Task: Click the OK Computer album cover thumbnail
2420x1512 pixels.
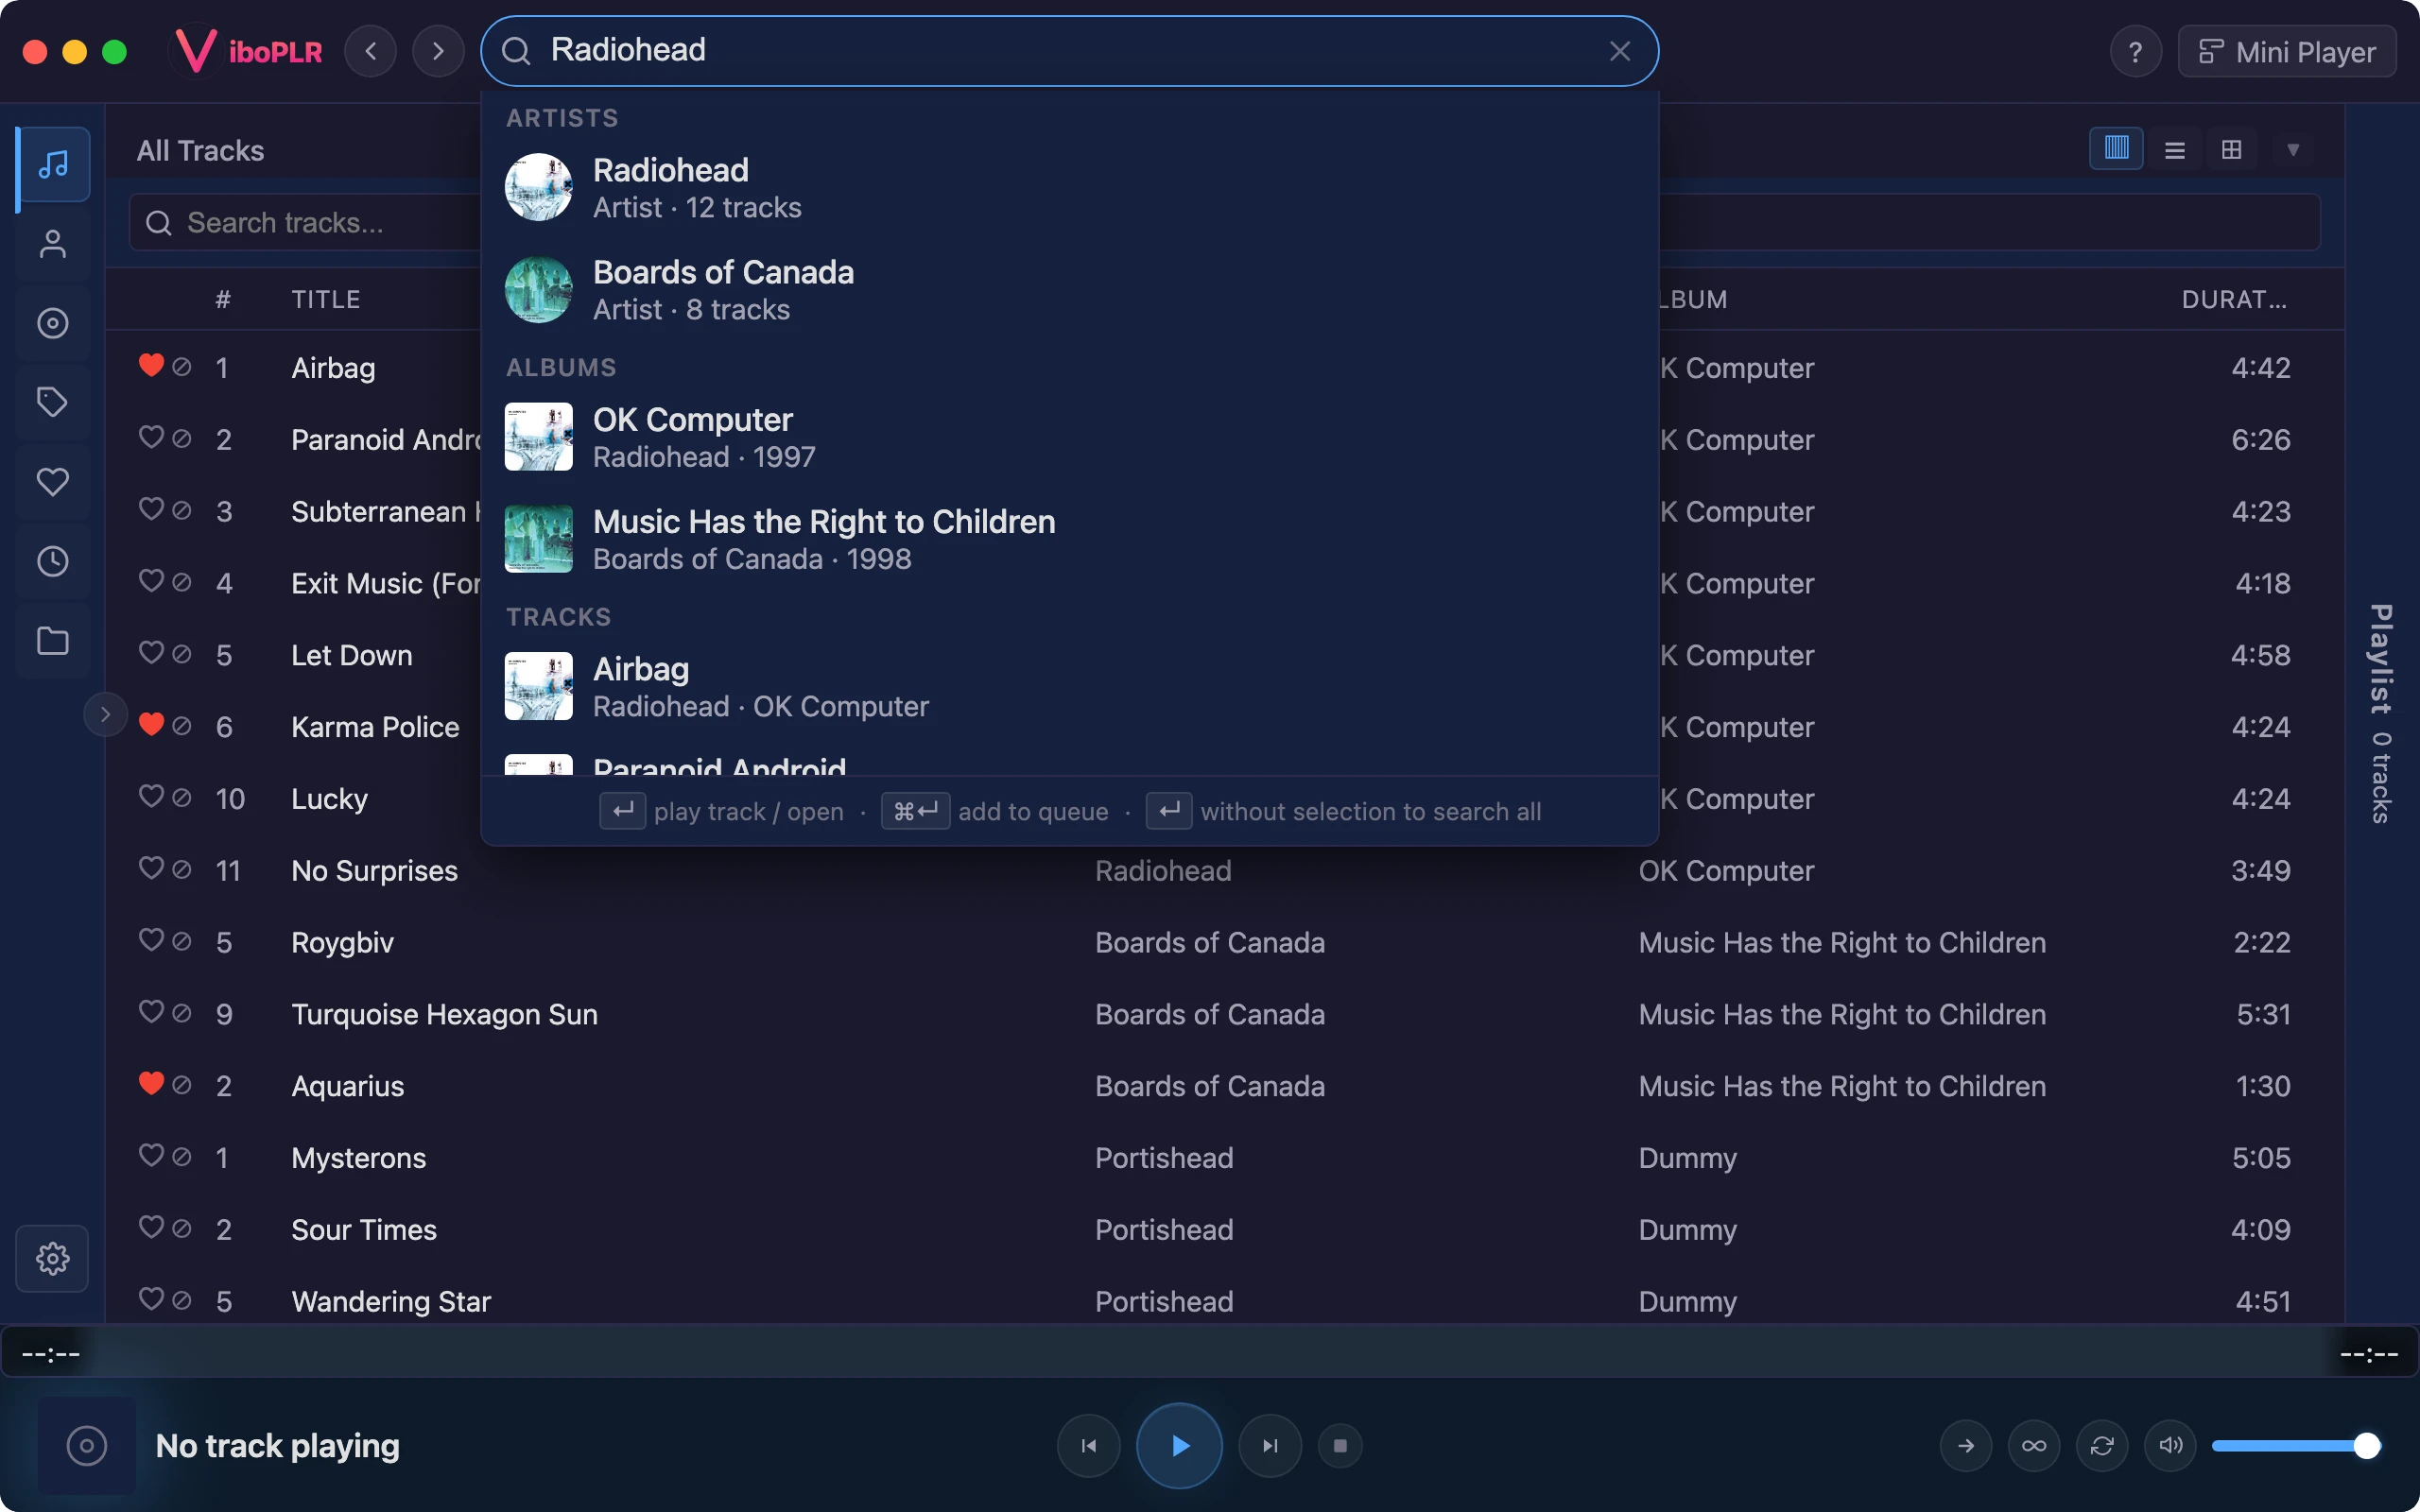Action: [539, 437]
